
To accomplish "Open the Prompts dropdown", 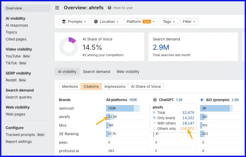I will tap(74, 22).
